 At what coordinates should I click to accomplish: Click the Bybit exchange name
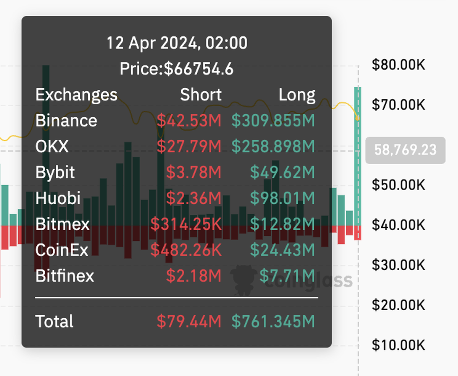coord(55,172)
